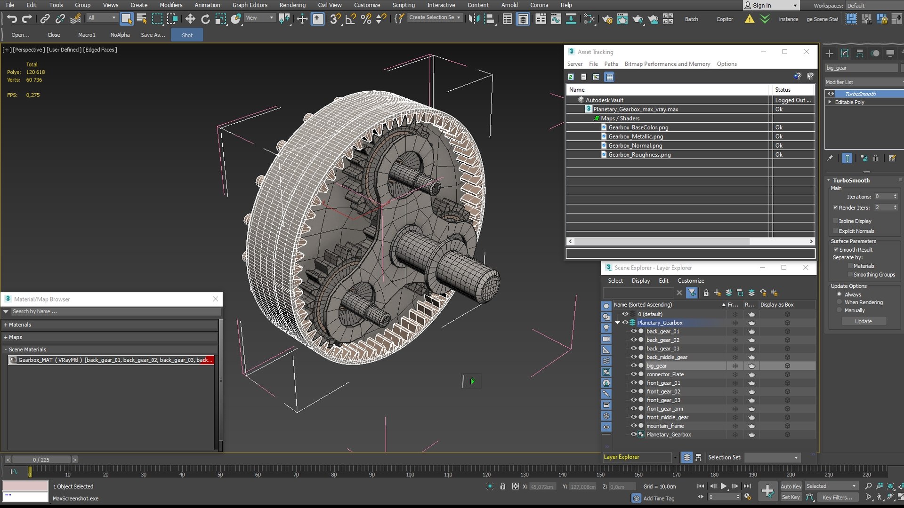
Task: Open the Modifiers menu
Action: coord(171,5)
